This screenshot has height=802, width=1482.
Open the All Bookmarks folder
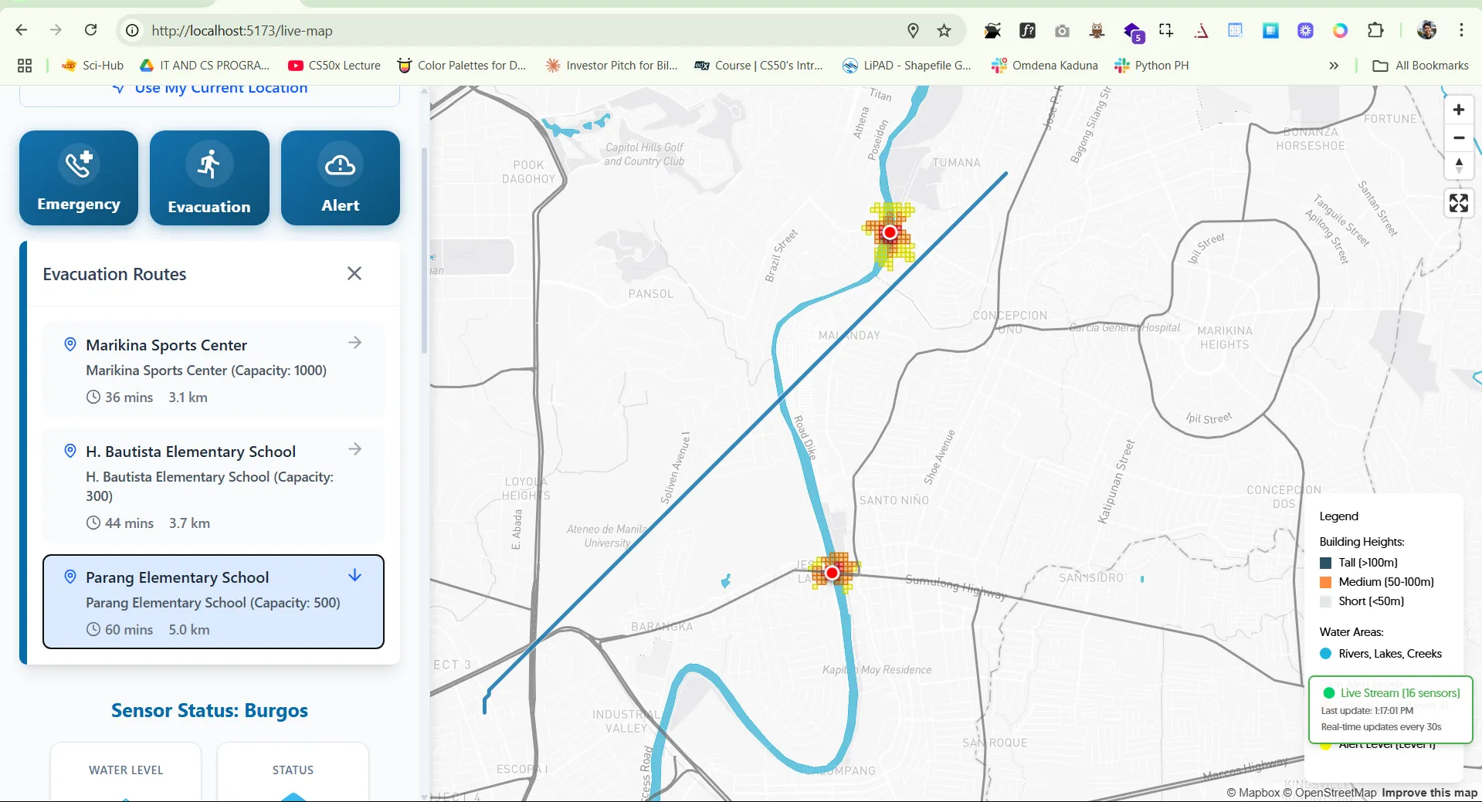point(1420,66)
